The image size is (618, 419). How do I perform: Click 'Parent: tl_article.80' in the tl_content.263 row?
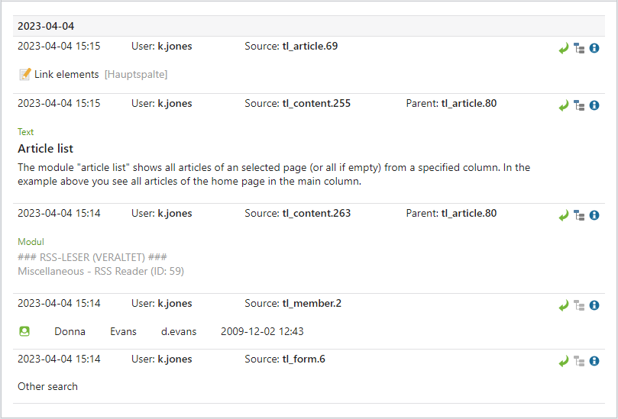click(451, 213)
